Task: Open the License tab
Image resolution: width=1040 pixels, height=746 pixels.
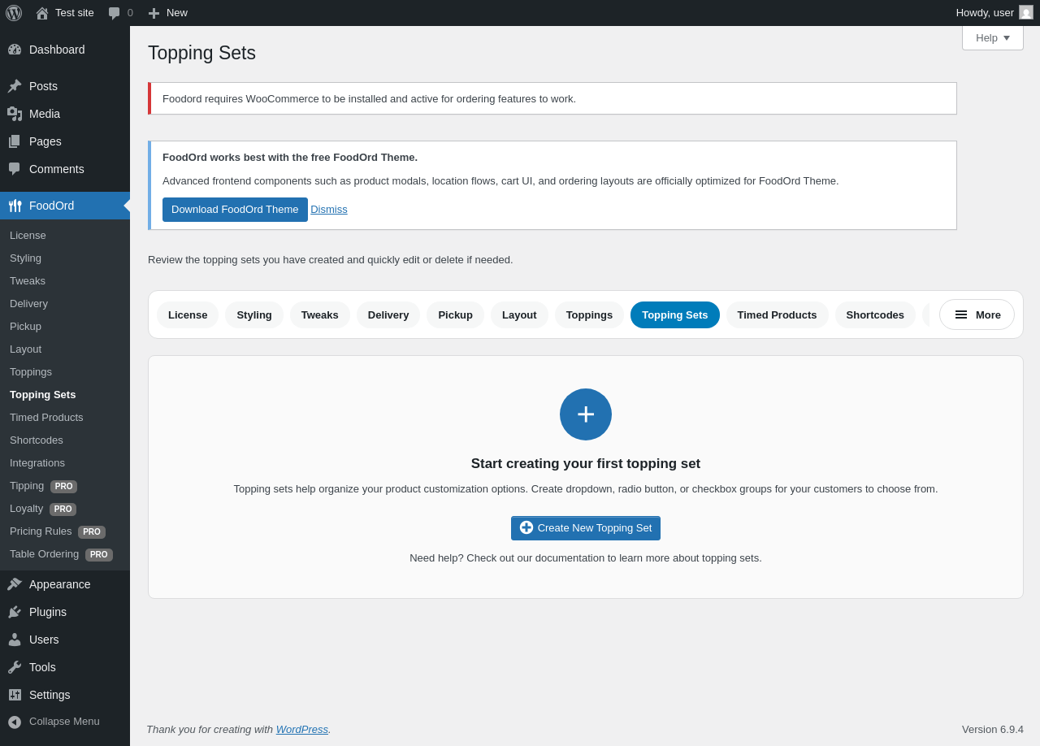Action: tap(188, 314)
